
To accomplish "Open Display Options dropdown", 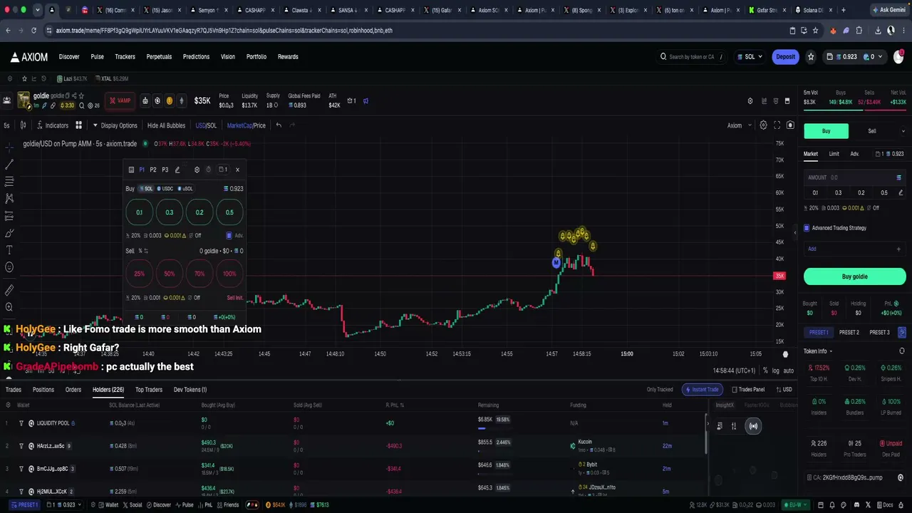I will [x=114, y=125].
